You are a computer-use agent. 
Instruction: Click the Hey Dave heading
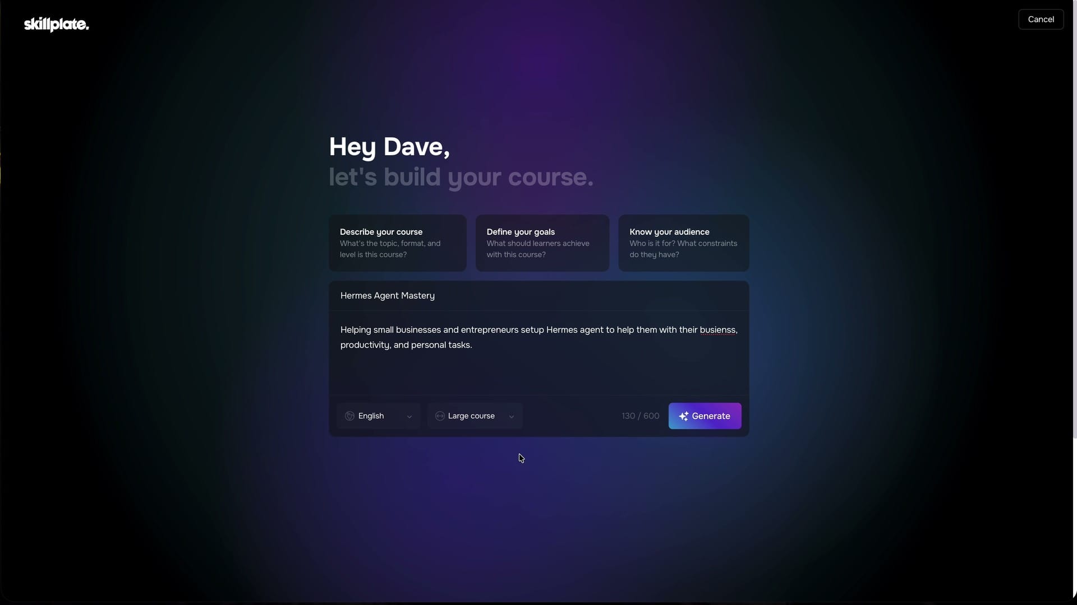(x=389, y=147)
